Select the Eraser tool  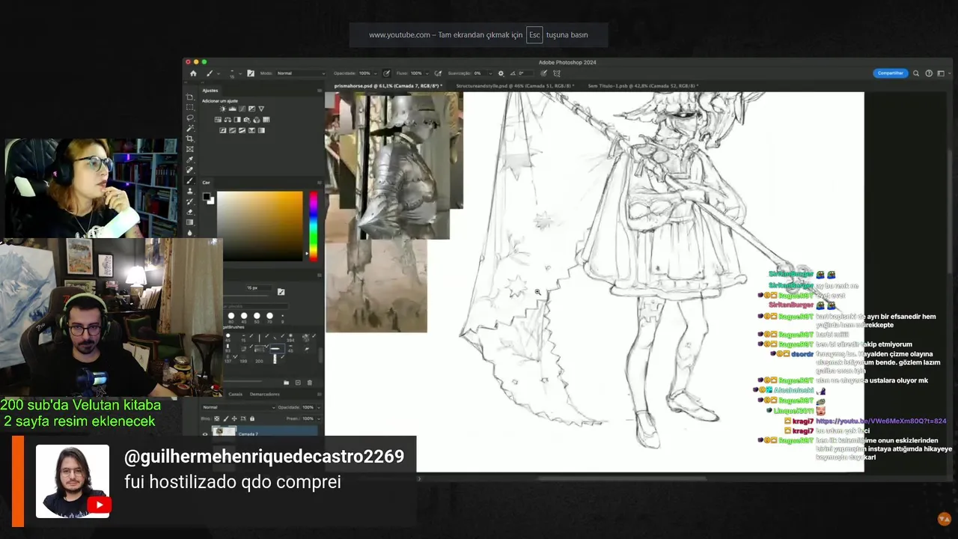[189, 212]
